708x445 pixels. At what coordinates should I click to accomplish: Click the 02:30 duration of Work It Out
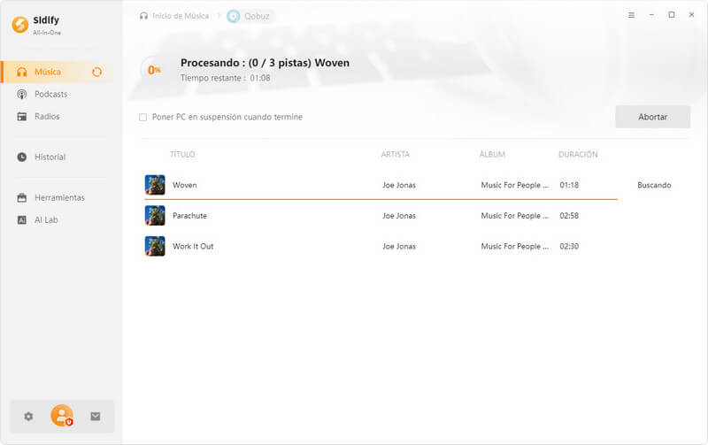tap(569, 247)
